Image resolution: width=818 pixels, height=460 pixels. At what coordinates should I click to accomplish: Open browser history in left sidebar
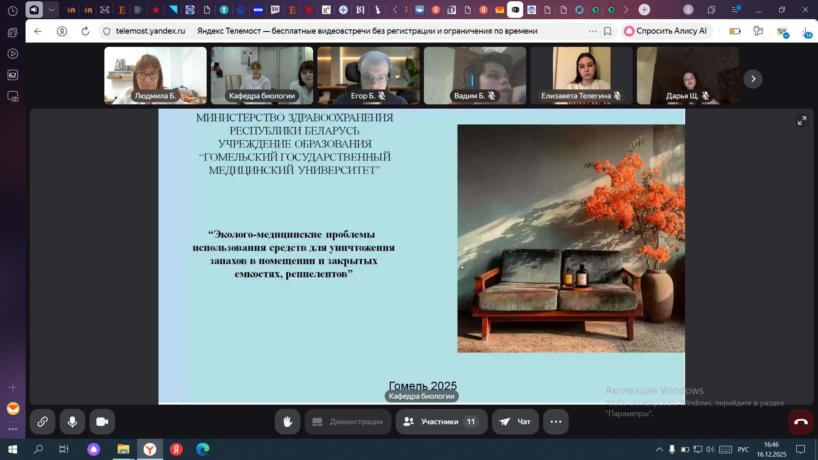(x=13, y=11)
